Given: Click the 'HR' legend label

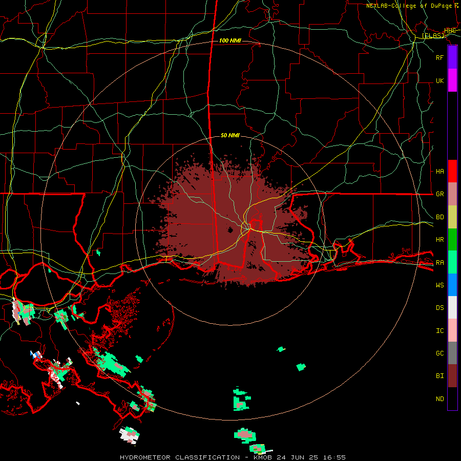Looking at the screenshot, I should click(x=440, y=240).
